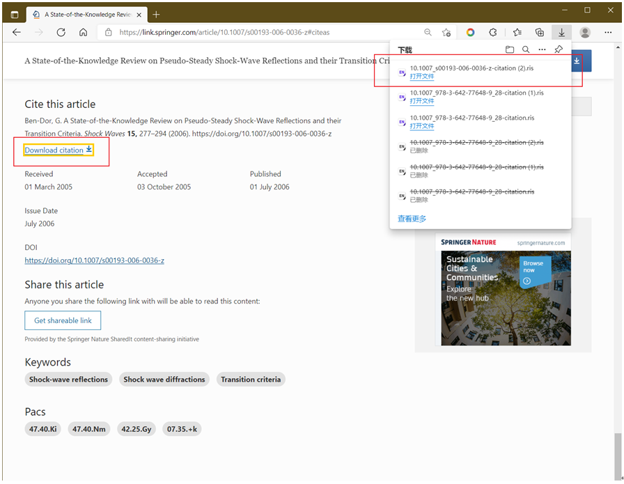Click the Forward navigation arrow
Screen dimensions: 624x484
pyautogui.click(x=38, y=32)
